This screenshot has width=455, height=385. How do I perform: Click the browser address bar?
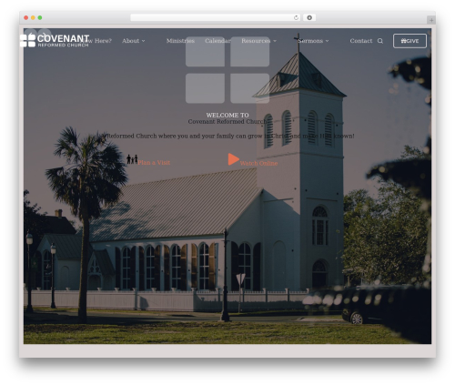tap(216, 17)
